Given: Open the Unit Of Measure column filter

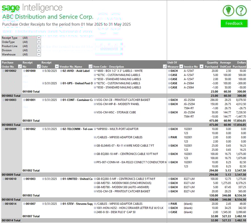Looking at the screenshot, I should [x=181, y=67].
